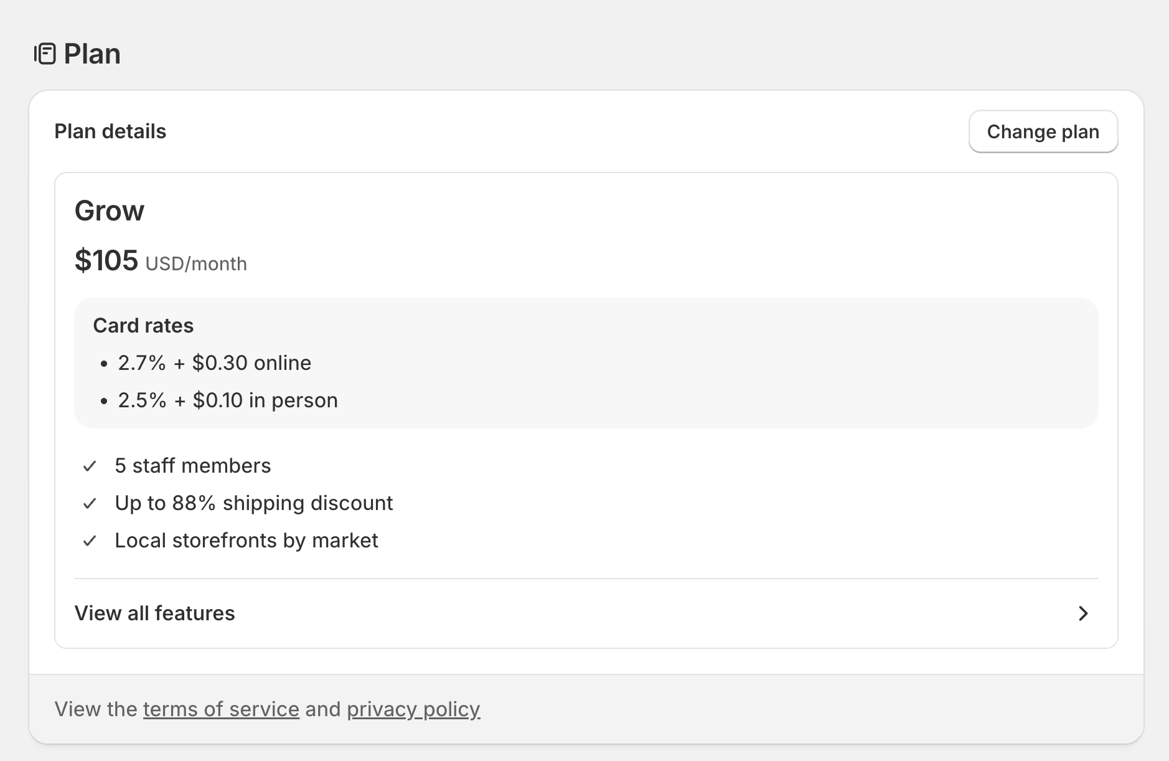Click the Card rates heading

(143, 326)
